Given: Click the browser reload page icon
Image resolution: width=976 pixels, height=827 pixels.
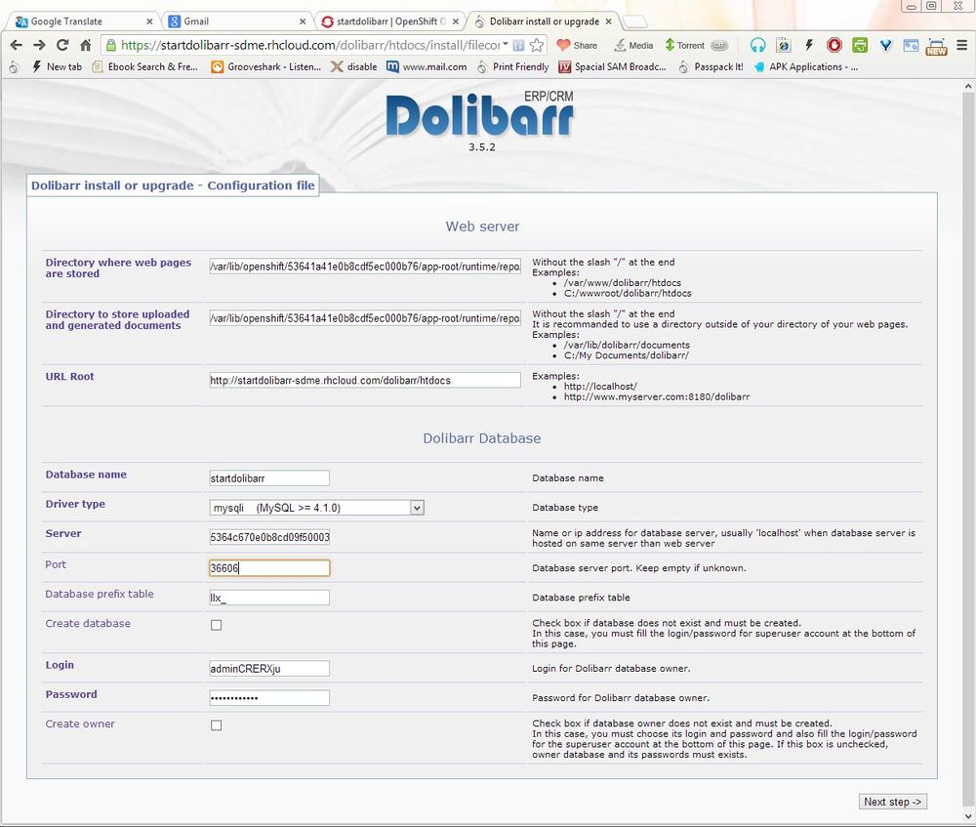Looking at the screenshot, I should point(61,45).
